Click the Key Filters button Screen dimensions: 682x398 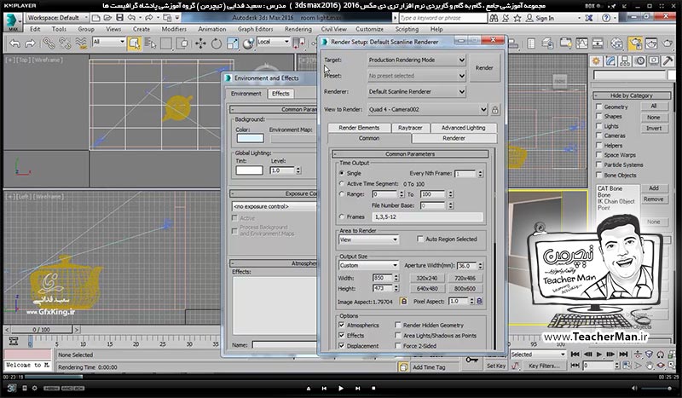coord(544,366)
